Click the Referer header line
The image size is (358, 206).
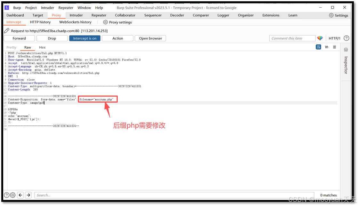click(x=54, y=73)
